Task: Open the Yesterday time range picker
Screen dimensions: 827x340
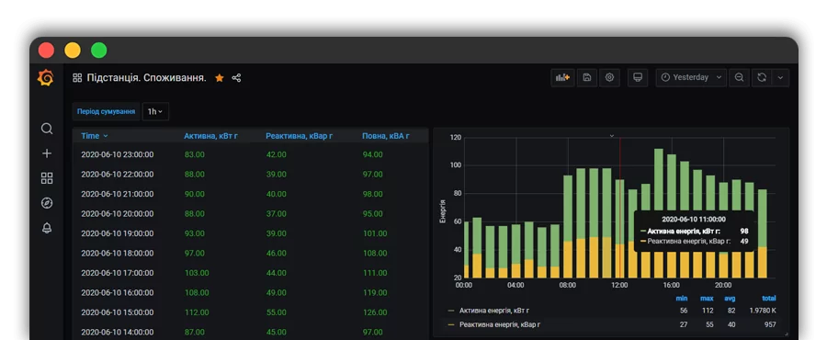Action: (691, 77)
